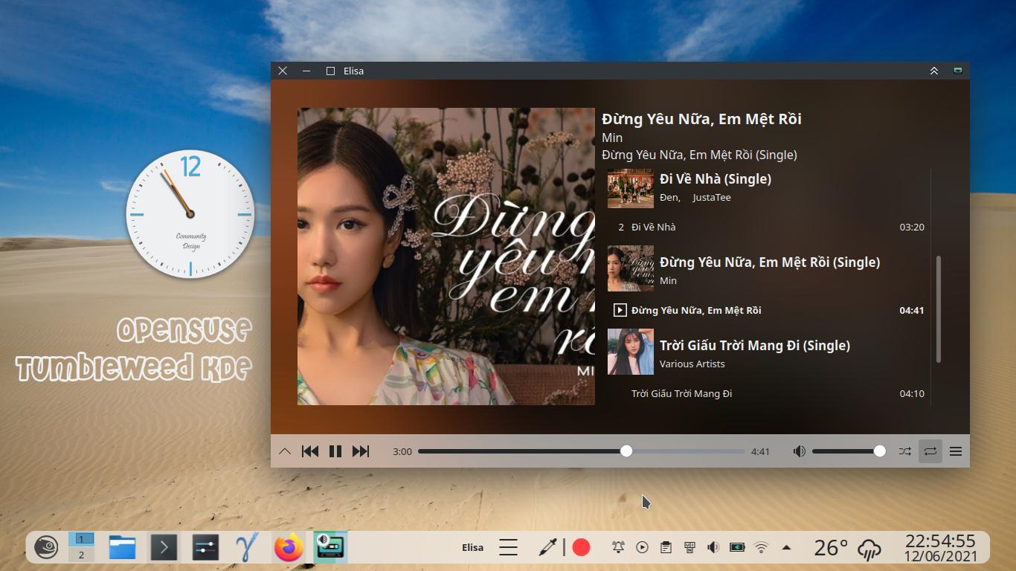1016x571 pixels.
Task: Click the 'Đen, JustaTee' artist label
Action: 695,197
